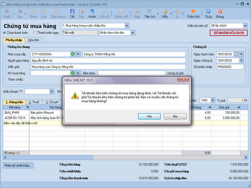Open the '2. Thuế' tab
Viewport: 251px width, 188px height.
[x=34, y=102]
